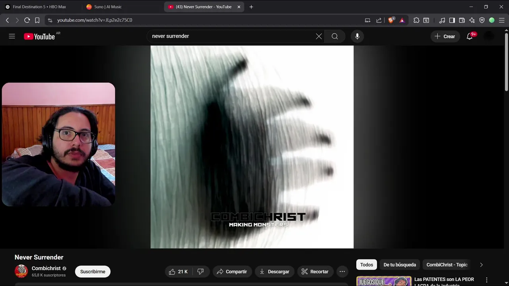This screenshot has width=509, height=286.
Task: Start voice search with the microphone
Action: point(357,36)
